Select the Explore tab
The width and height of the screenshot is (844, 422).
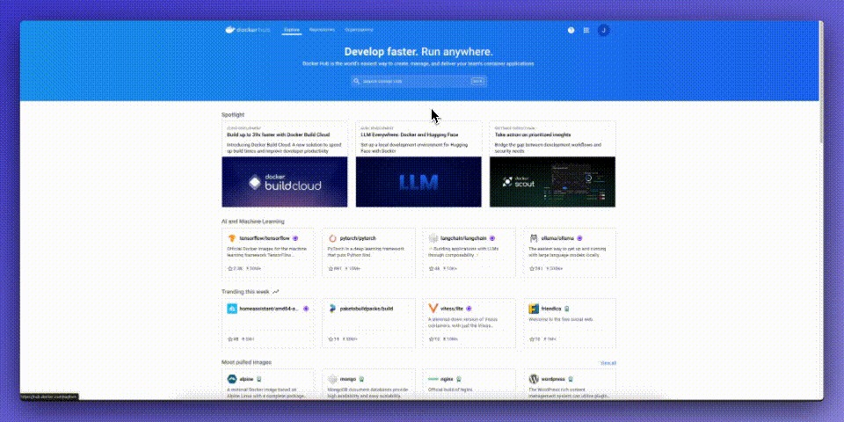292,30
